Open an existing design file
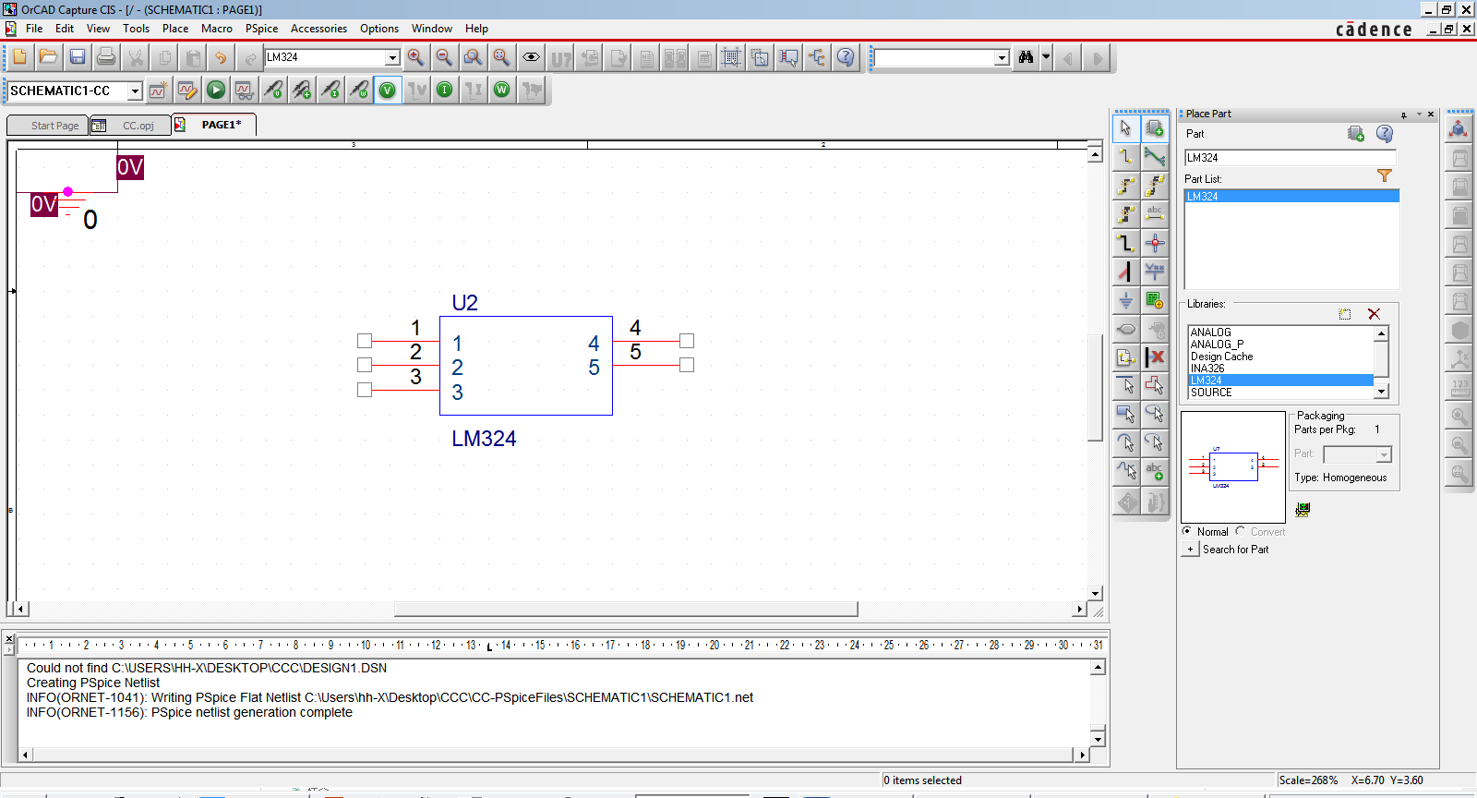 [48, 57]
